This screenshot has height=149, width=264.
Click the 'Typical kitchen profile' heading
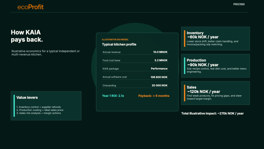(119, 44)
